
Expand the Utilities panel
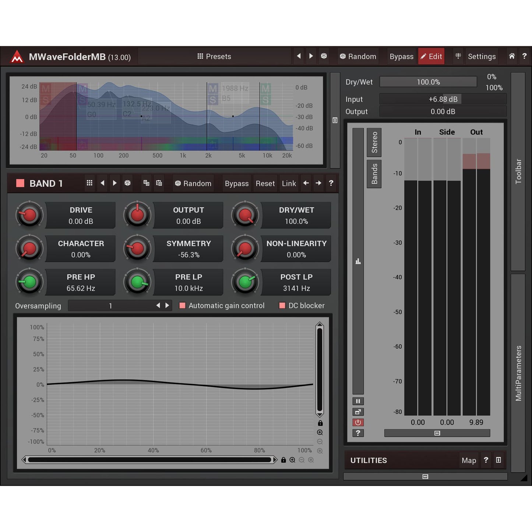(x=498, y=460)
